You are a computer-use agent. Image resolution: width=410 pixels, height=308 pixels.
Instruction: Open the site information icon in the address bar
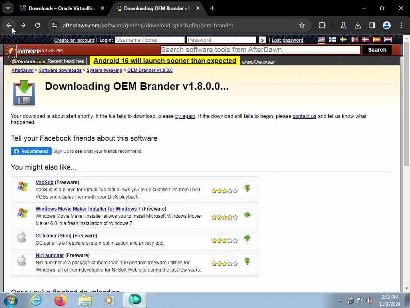(54, 25)
